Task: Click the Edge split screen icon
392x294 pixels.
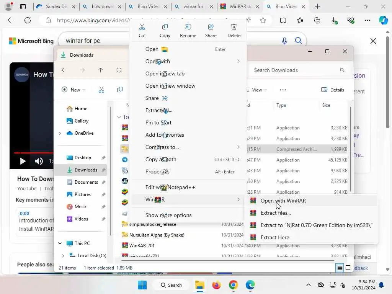Action: pyautogui.click(x=283, y=21)
